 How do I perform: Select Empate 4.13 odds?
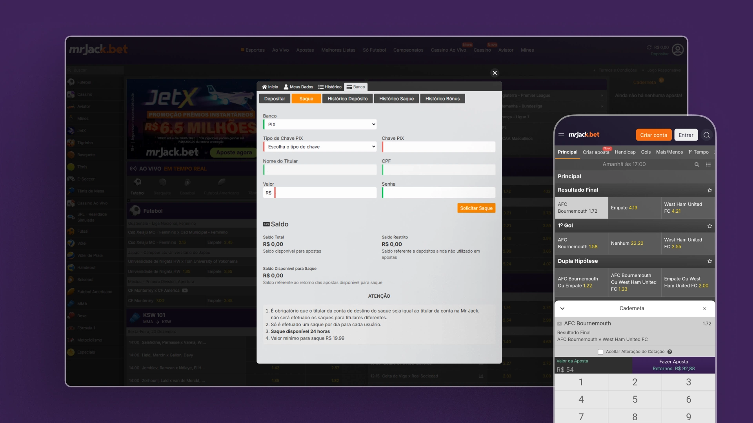[635, 208]
